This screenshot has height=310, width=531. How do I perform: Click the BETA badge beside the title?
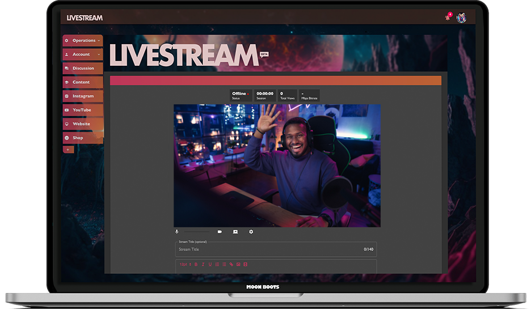(264, 54)
